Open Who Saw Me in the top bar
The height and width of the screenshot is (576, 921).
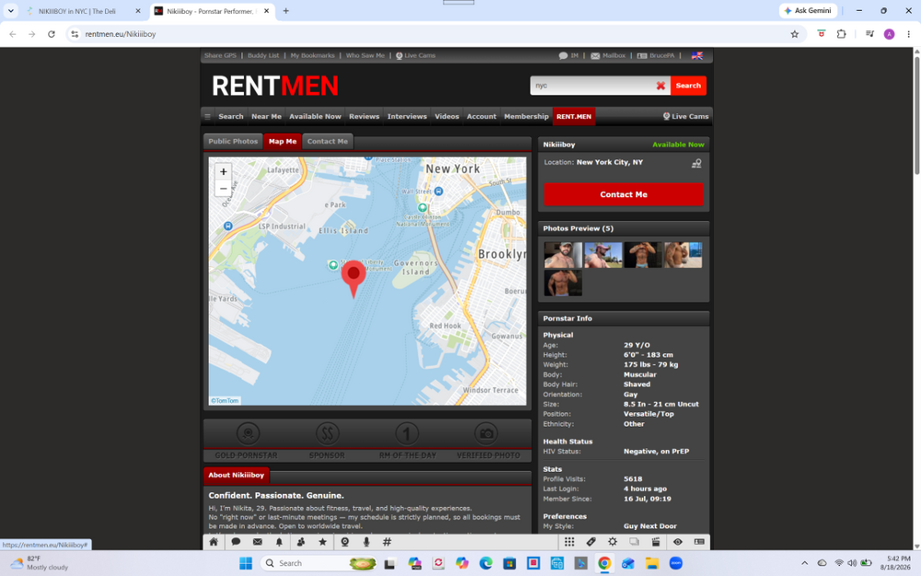[365, 56]
